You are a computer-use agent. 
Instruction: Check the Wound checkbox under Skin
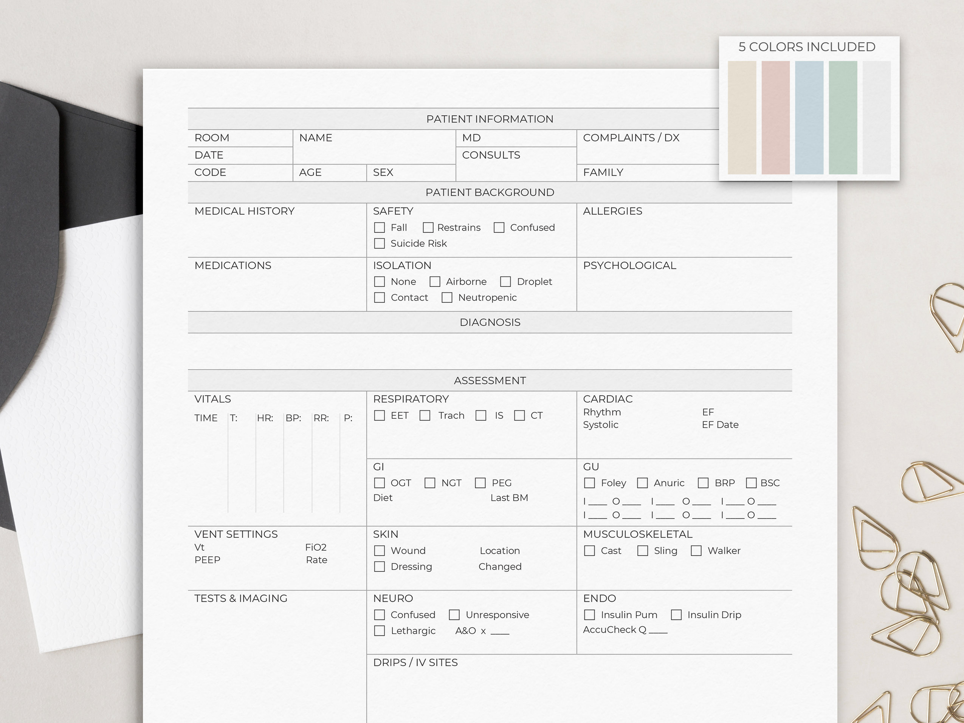tap(380, 550)
